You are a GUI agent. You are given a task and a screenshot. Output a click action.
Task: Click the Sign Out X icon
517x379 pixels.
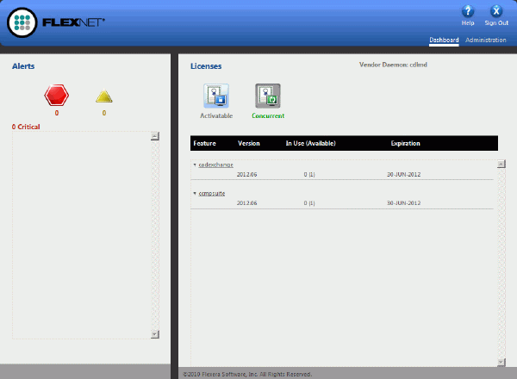tap(496, 11)
